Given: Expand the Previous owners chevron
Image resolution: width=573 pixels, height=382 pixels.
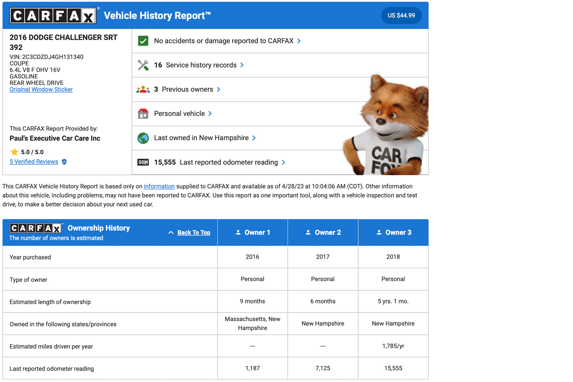Looking at the screenshot, I should (x=219, y=89).
